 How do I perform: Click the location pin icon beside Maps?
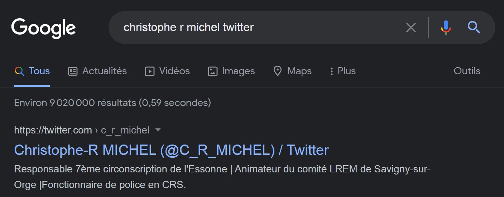click(277, 71)
